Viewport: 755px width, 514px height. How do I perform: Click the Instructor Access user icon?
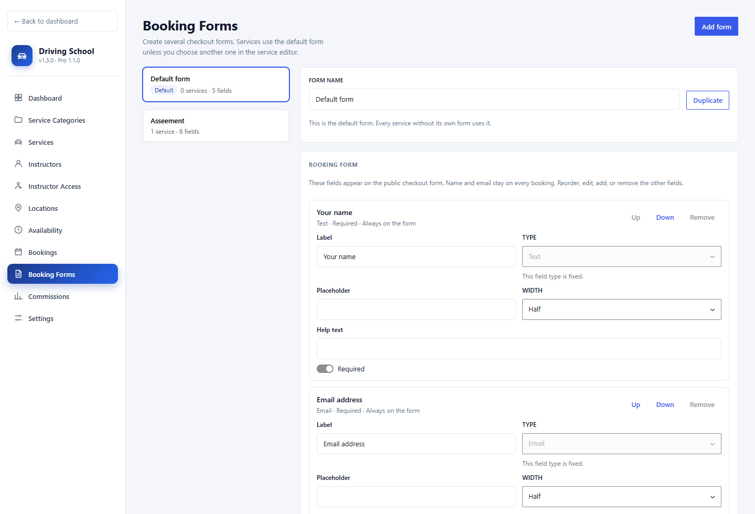pos(18,186)
